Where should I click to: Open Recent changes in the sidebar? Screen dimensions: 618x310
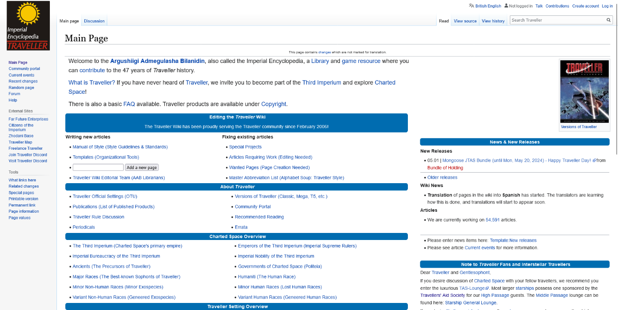(23, 81)
